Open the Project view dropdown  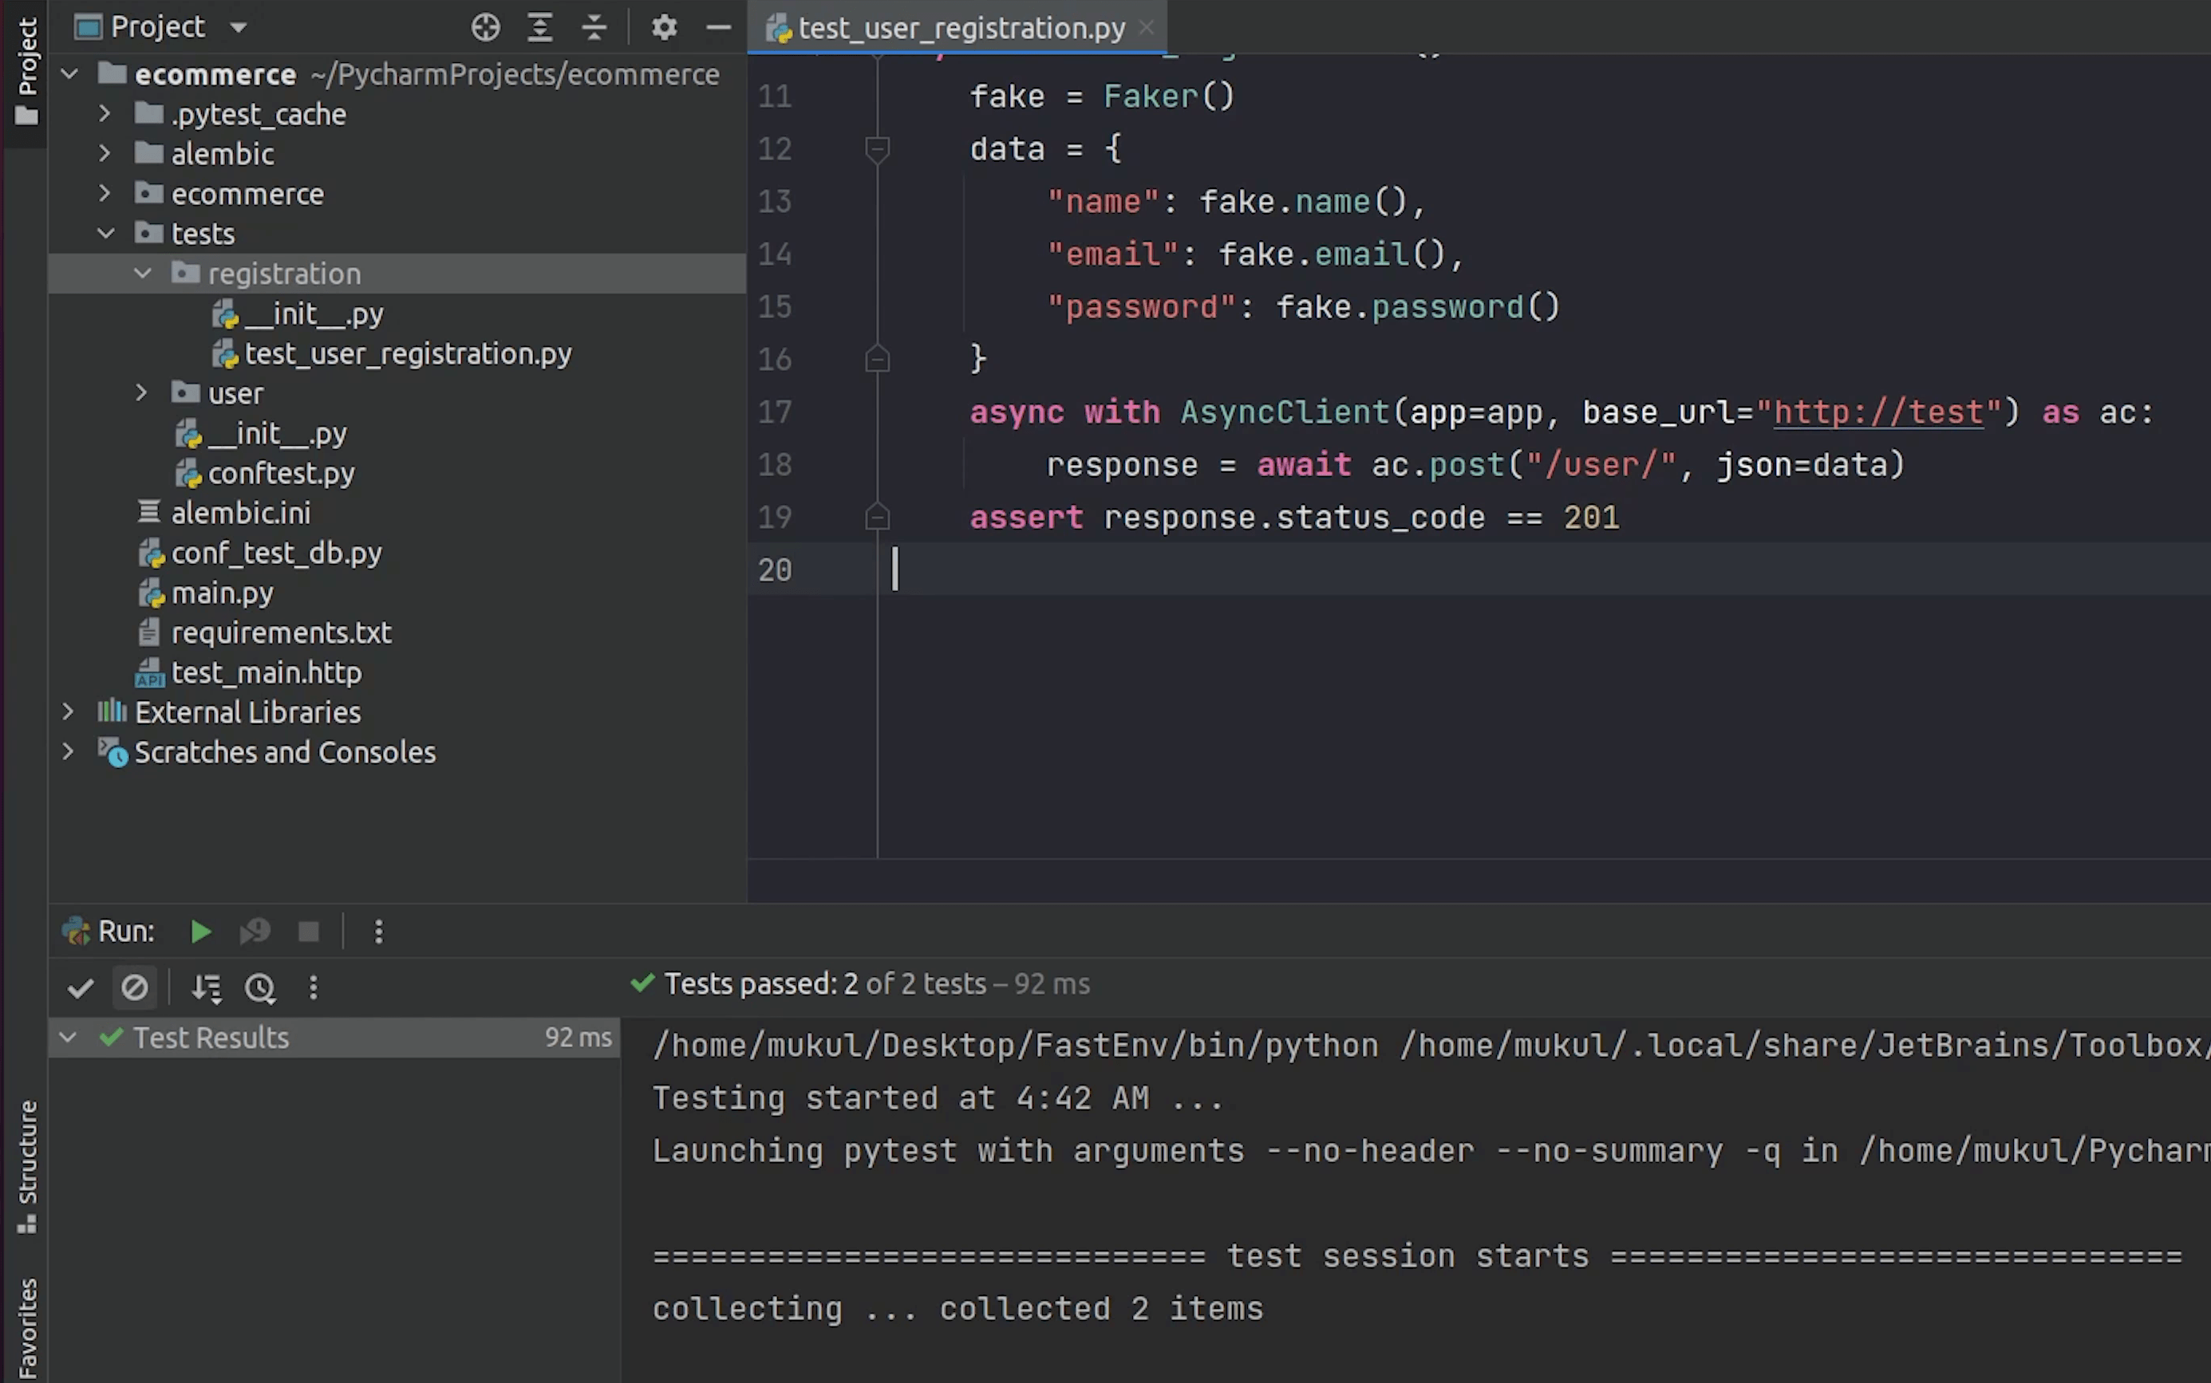(x=239, y=27)
